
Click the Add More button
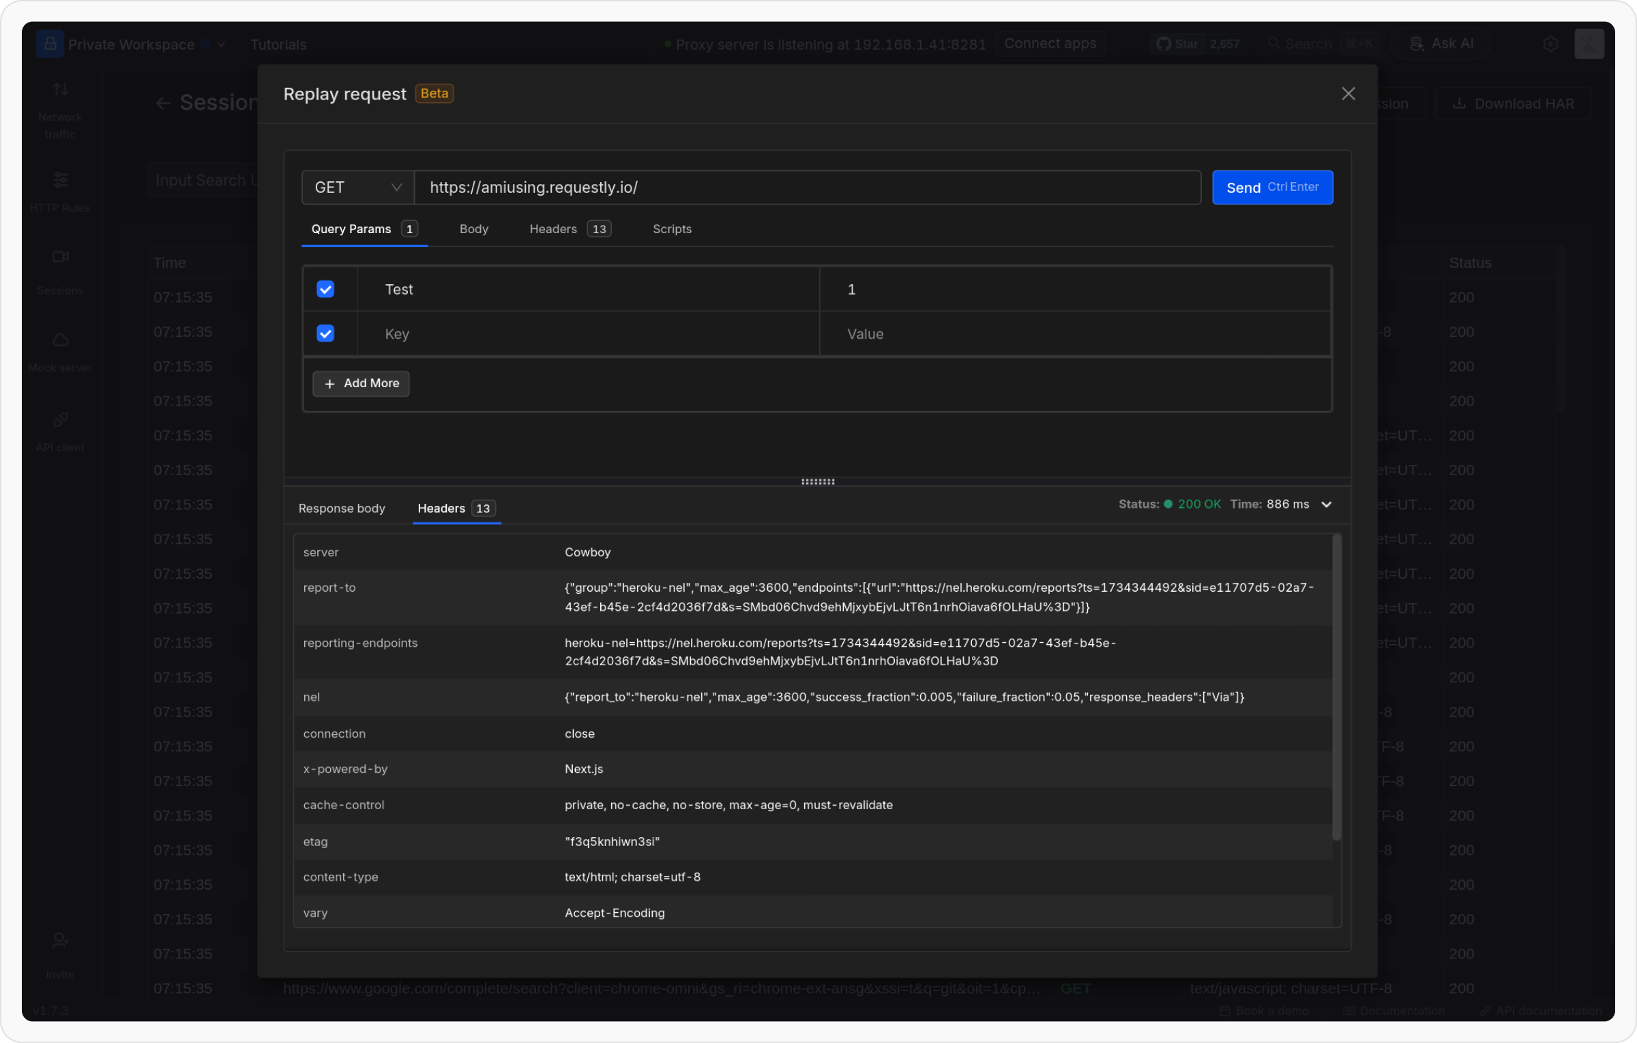click(x=361, y=384)
